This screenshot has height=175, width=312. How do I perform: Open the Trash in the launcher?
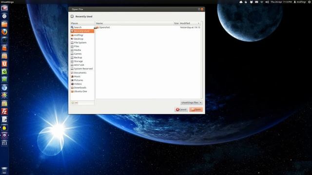[4, 170]
